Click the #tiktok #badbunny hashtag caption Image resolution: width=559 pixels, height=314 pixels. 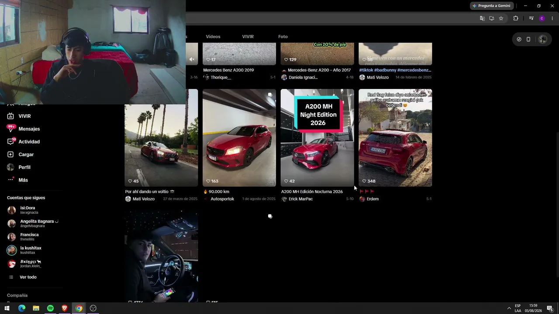(x=395, y=70)
